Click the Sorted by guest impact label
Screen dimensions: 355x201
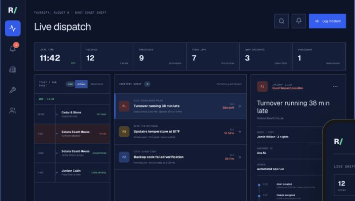229,84
